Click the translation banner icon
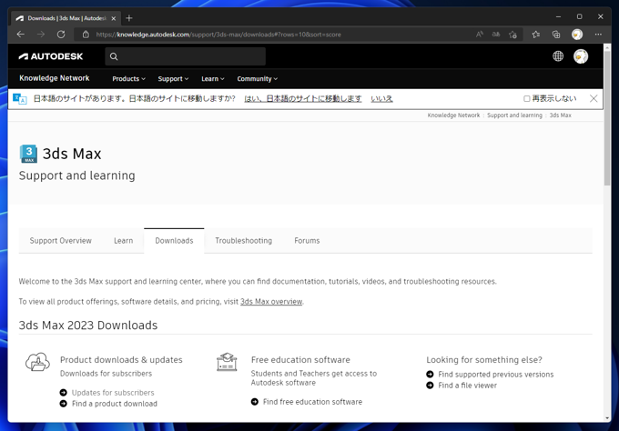Viewport: 619px width, 431px height. pos(20,98)
